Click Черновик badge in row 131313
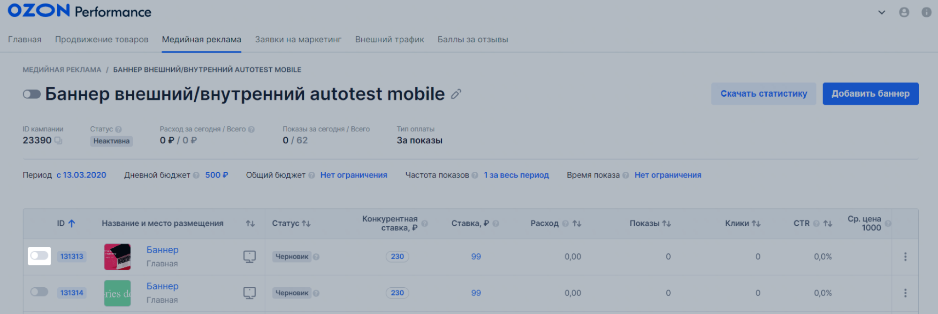 coord(292,256)
